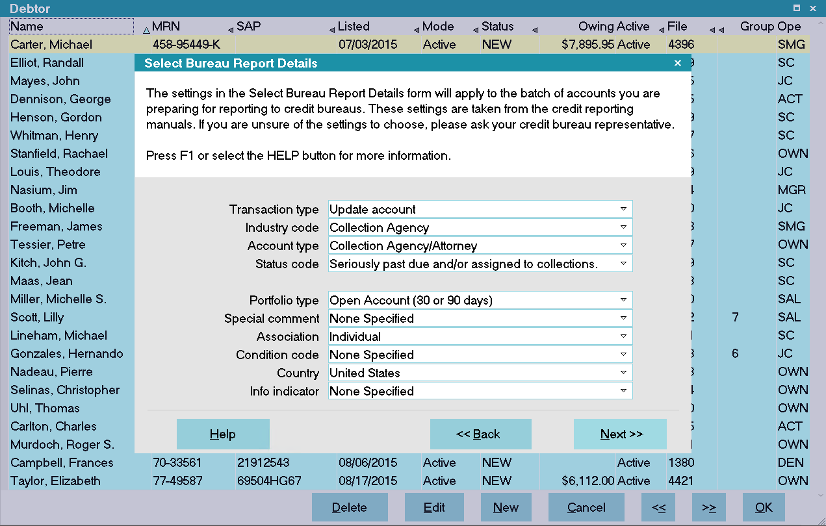Click the arrow icon left of Listed header
Viewport: 826px width, 526px height.
[332, 30]
